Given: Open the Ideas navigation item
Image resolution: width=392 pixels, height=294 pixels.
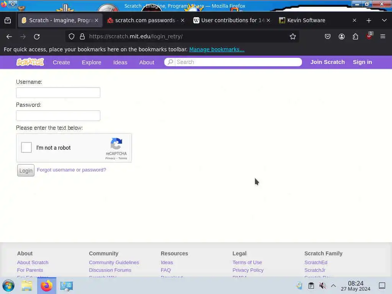Looking at the screenshot, I should click(x=120, y=62).
